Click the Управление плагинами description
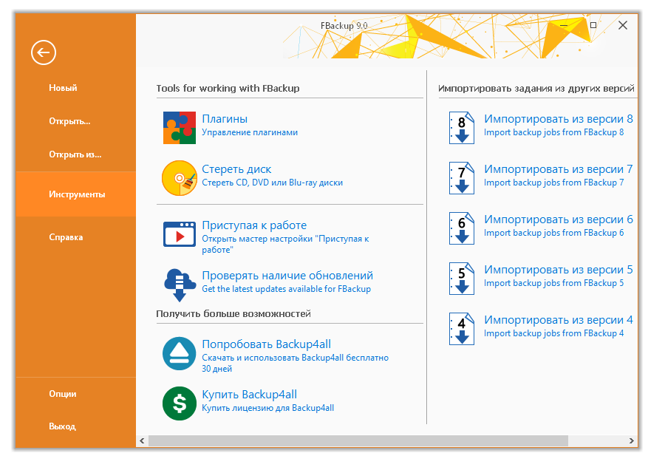The width and height of the screenshot is (648, 453). pos(250,132)
